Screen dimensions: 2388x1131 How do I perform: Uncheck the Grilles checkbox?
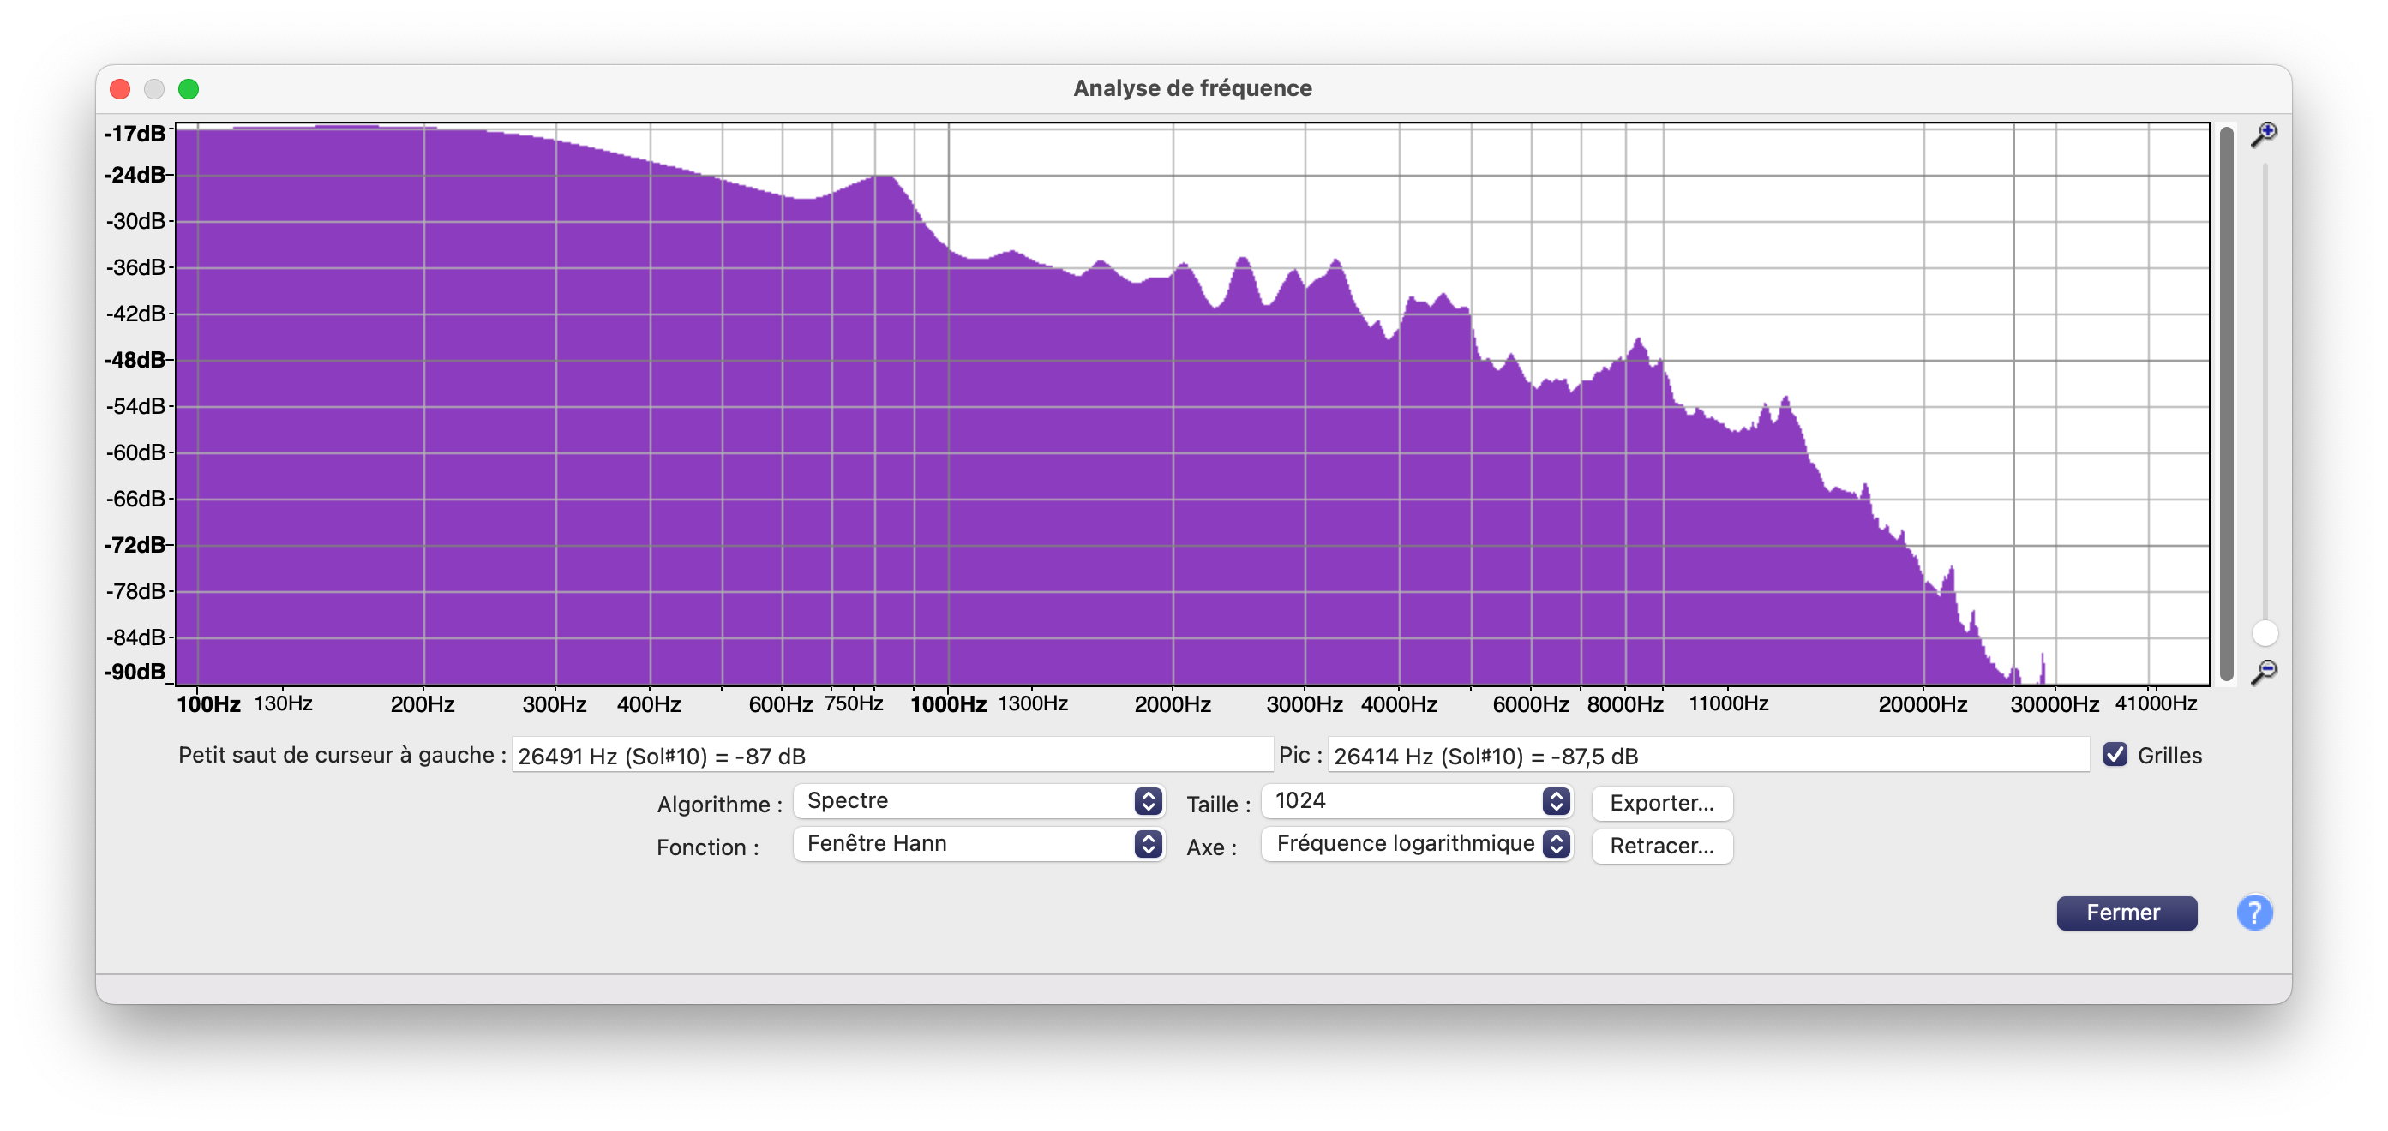click(x=2115, y=755)
